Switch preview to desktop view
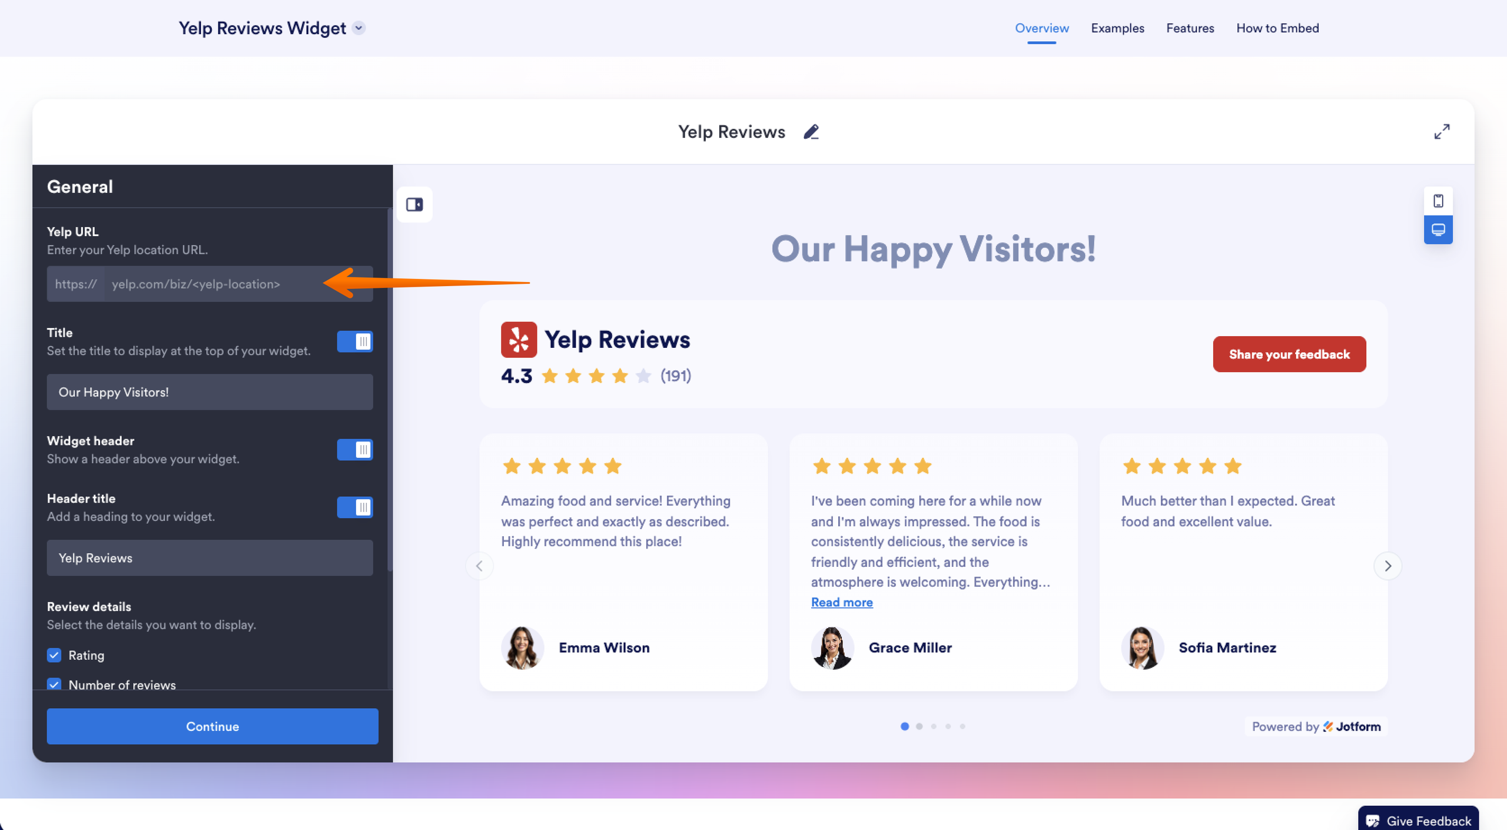This screenshot has width=1507, height=830. (x=1438, y=230)
